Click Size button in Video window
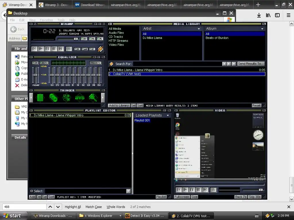 (194, 197)
